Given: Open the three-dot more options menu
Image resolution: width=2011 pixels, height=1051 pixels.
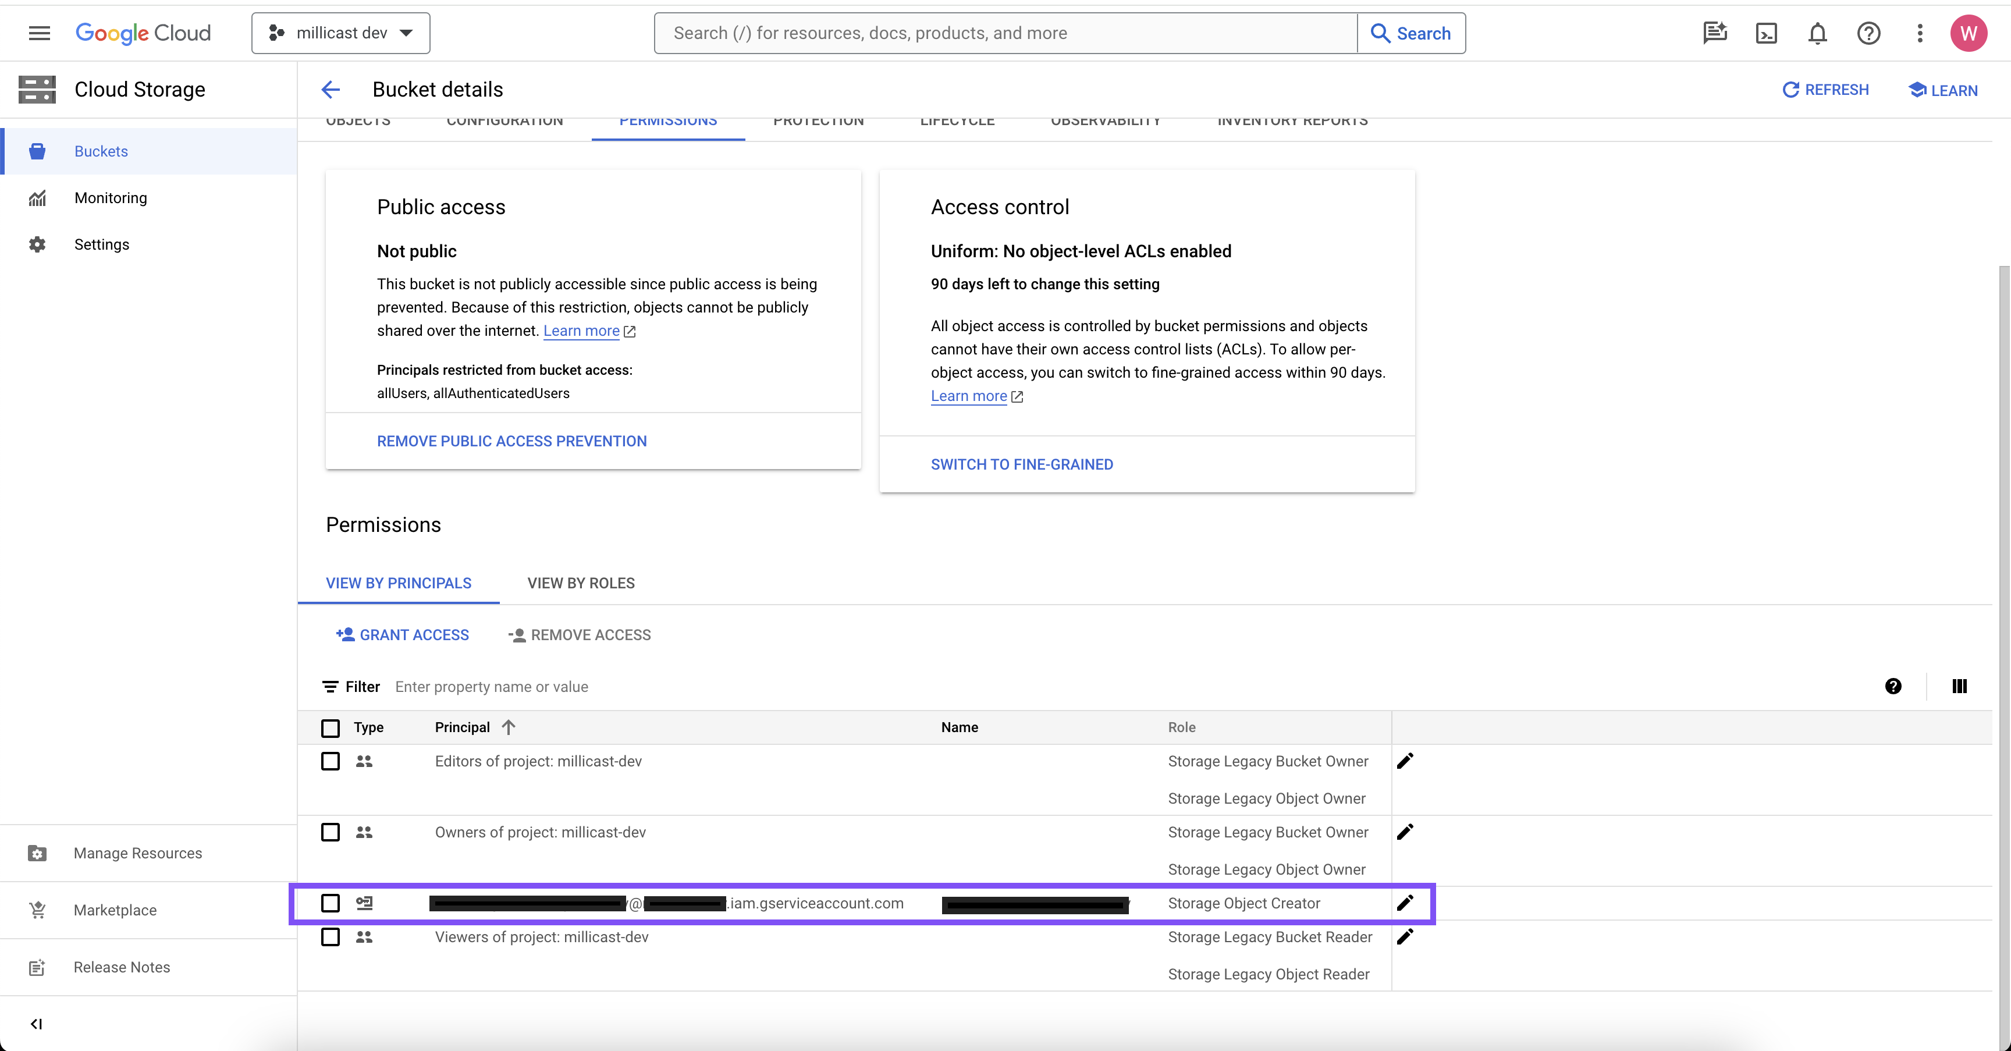Looking at the screenshot, I should point(1920,34).
